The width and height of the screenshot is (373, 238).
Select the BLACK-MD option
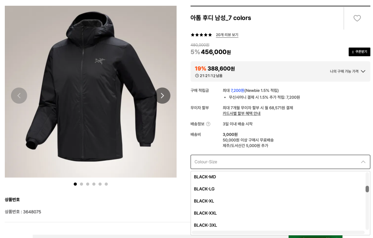205,177
